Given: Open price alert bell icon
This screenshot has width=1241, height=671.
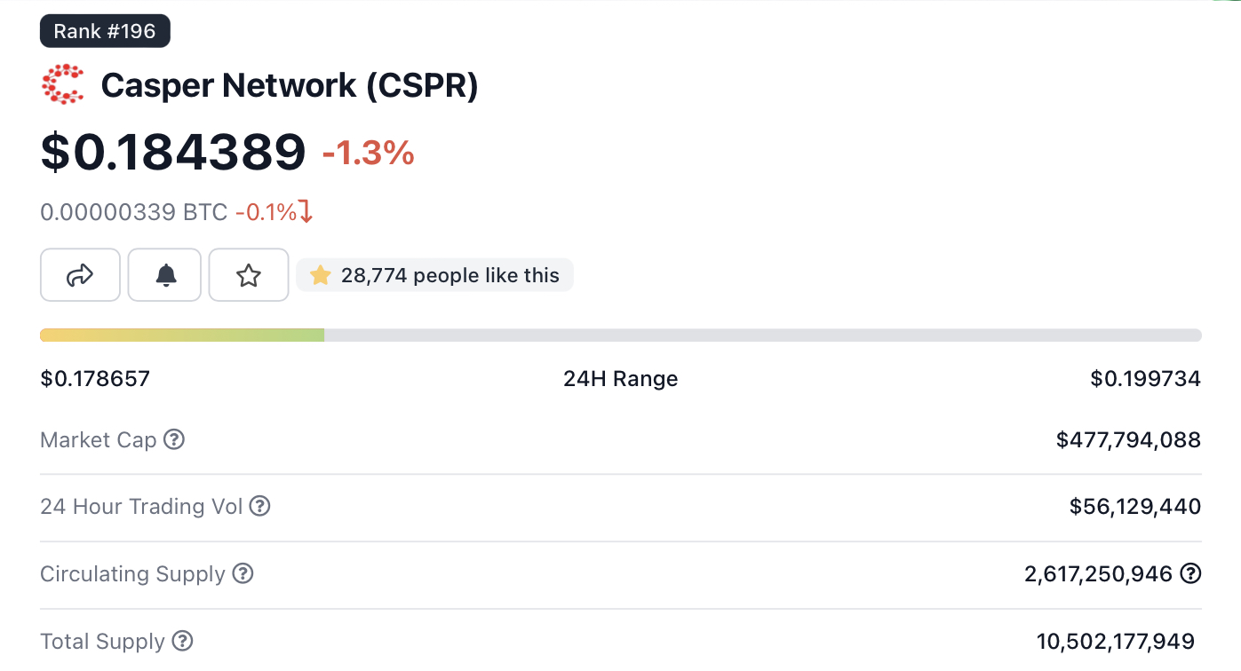Looking at the screenshot, I should (165, 275).
